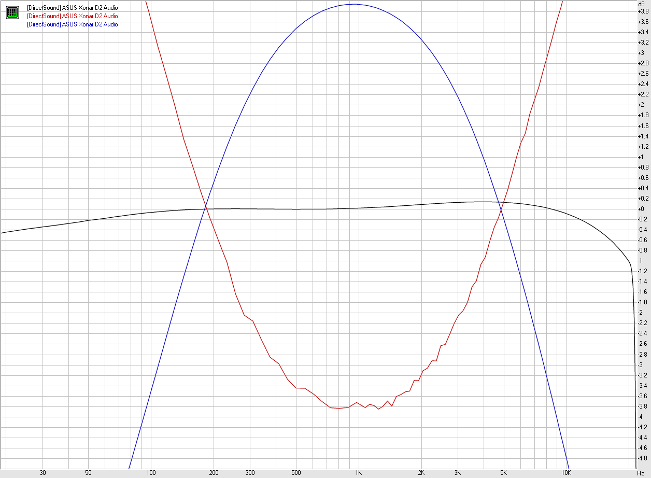Click the 30 frequency axis label

pyautogui.click(x=43, y=473)
